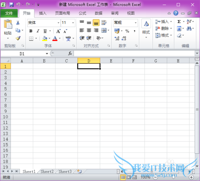Toggle center horizontal alignment
200x181 pixels.
(x=89, y=30)
